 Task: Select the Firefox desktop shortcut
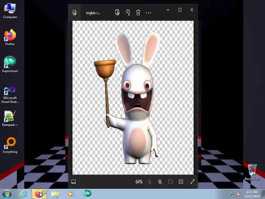[x=10, y=37]
